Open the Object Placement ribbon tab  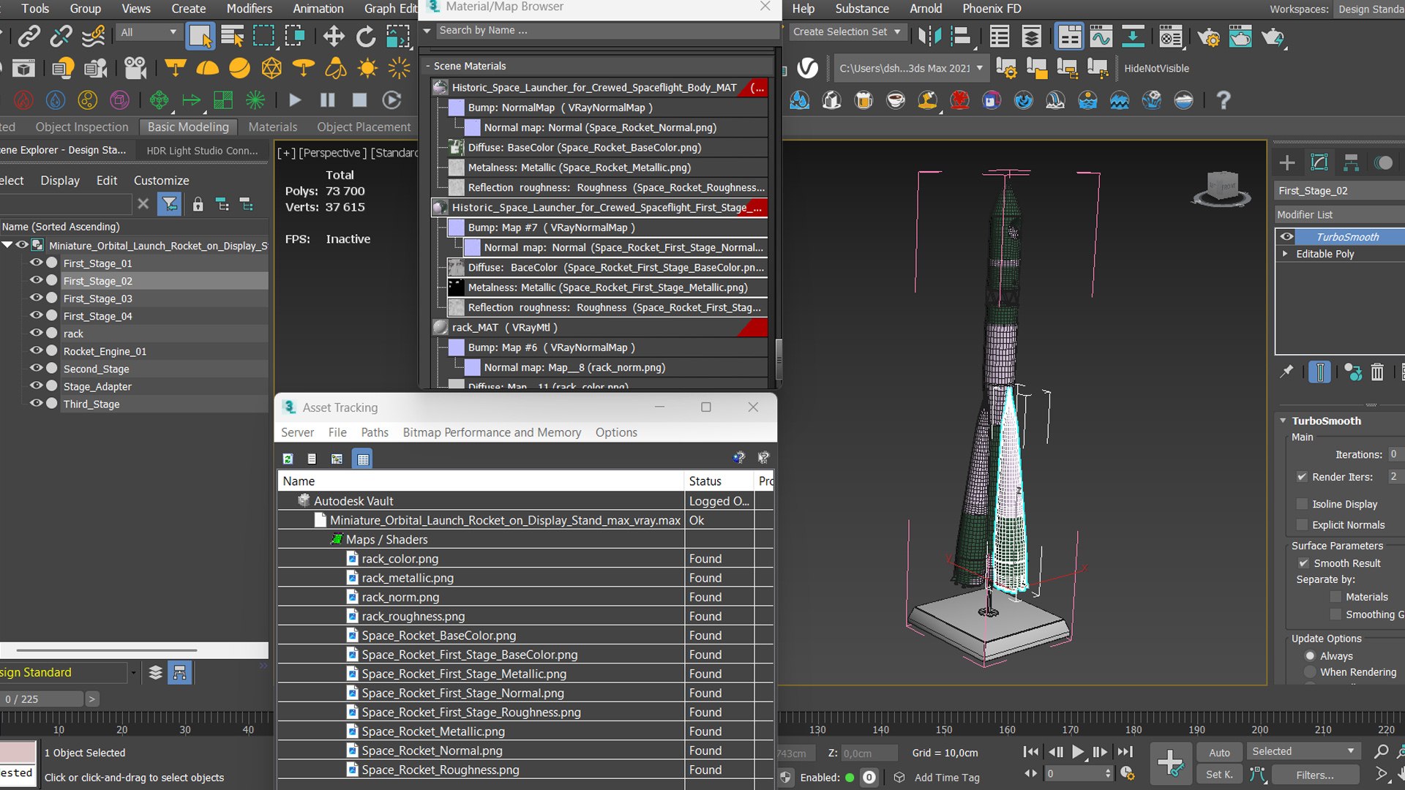coord(364,127)
